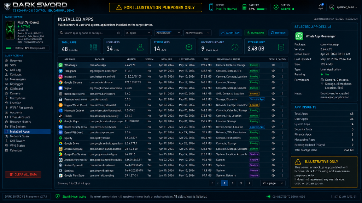Viewport: 362px width, 203px height.
Task: Click the Instagram app icon in the table
Action: pos(60,76)
